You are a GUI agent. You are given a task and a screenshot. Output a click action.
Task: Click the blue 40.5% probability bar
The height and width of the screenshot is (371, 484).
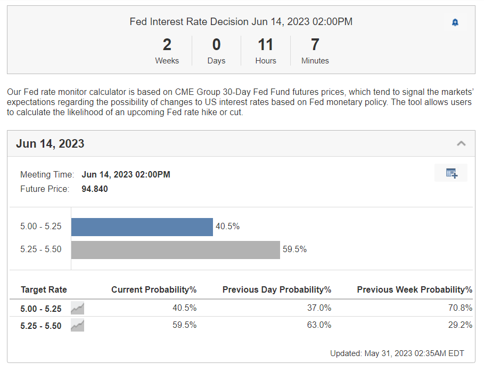tap(142, 227)
